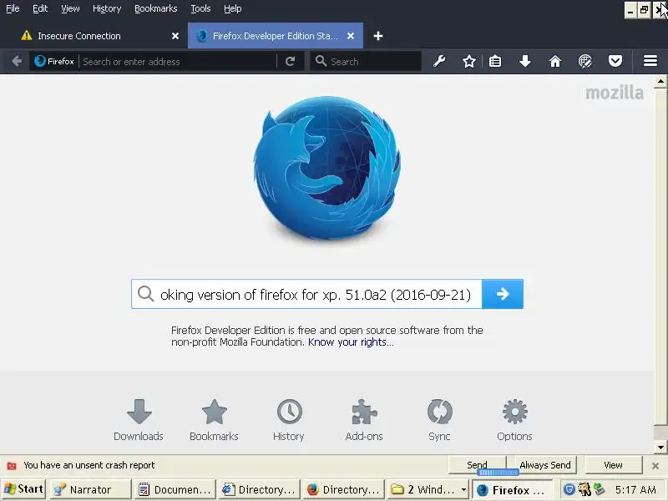This screenshot has height=501, width=668.
Task: Open the History menu
Action: 107,8
